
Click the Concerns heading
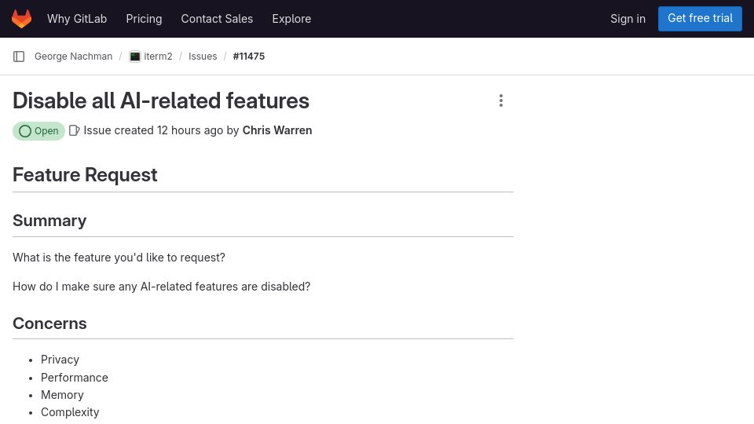pyautogui.click(x=49, y=323)
